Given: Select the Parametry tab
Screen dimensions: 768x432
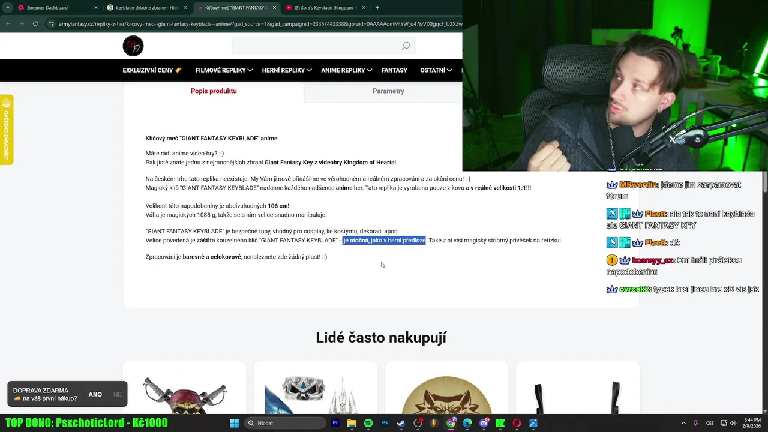Looking at the screenshot, I should (x=388, y=91).
